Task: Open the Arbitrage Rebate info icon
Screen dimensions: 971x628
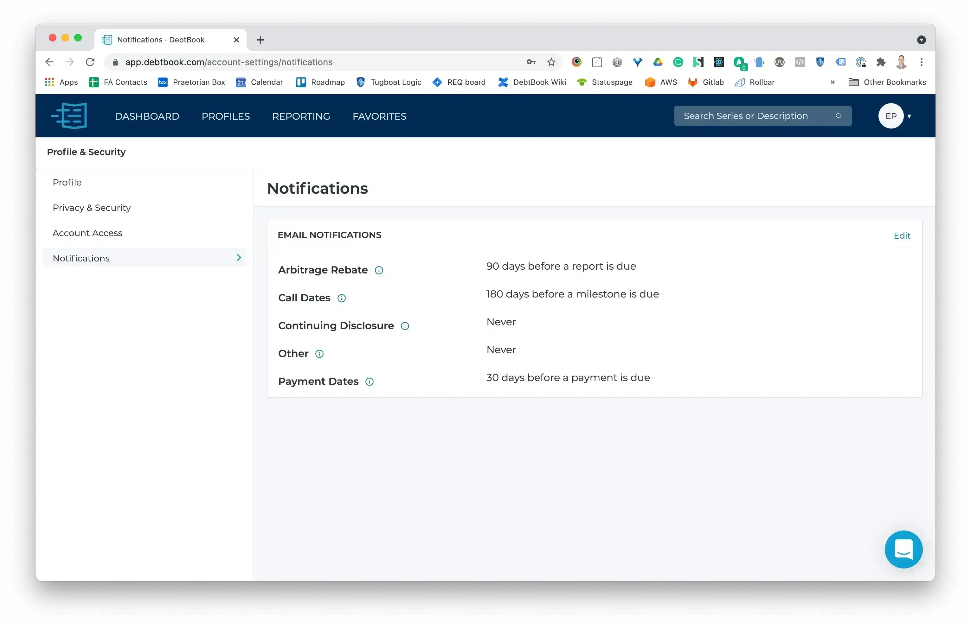Action: coord(379,270)
